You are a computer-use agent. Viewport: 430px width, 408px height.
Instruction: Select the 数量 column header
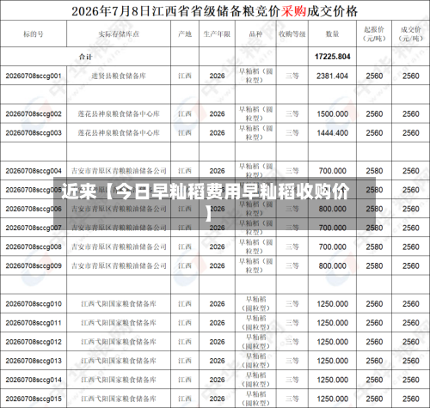coord(333,34)
